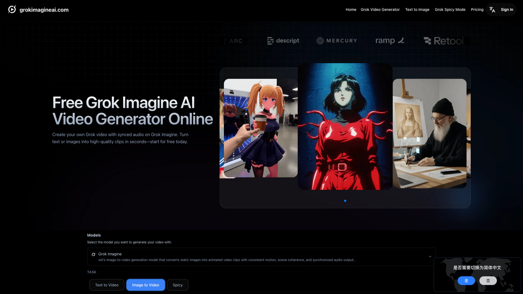
Task: Open the Grok Video Generator nav item
Action: click(380, 10)
